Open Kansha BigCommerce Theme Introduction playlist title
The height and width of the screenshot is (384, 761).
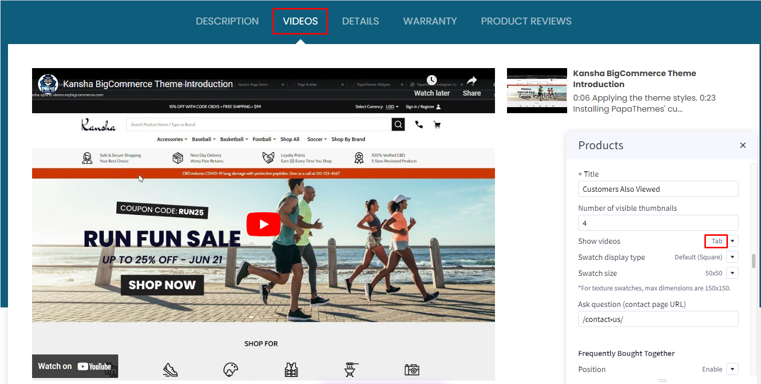tap(634, 79)
